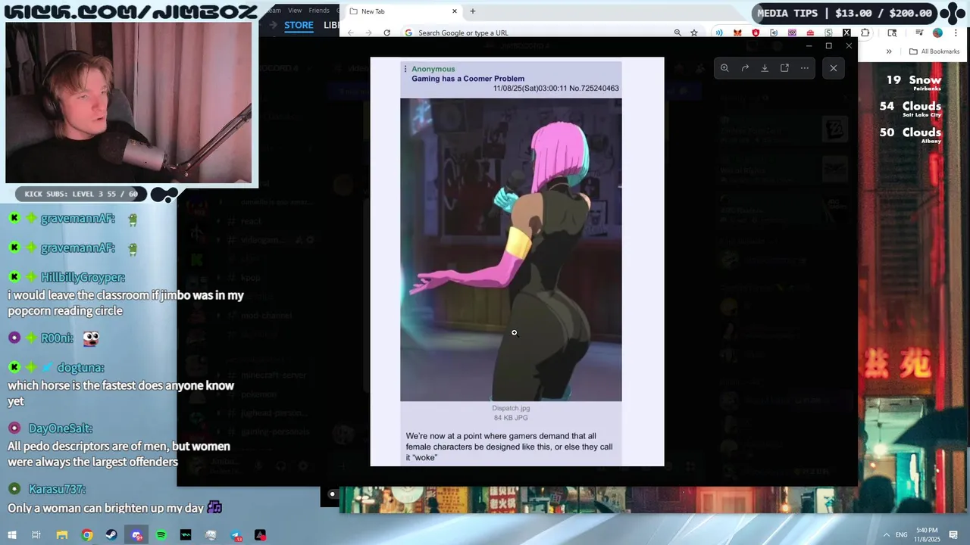This screenshot has width=970, height=545.
Task: Select the New Tab browser tab
Action: pyautogui.click(x=403, y=11)
